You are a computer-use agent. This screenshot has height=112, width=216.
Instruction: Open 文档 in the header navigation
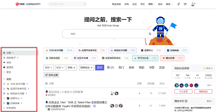coord(126,4)
